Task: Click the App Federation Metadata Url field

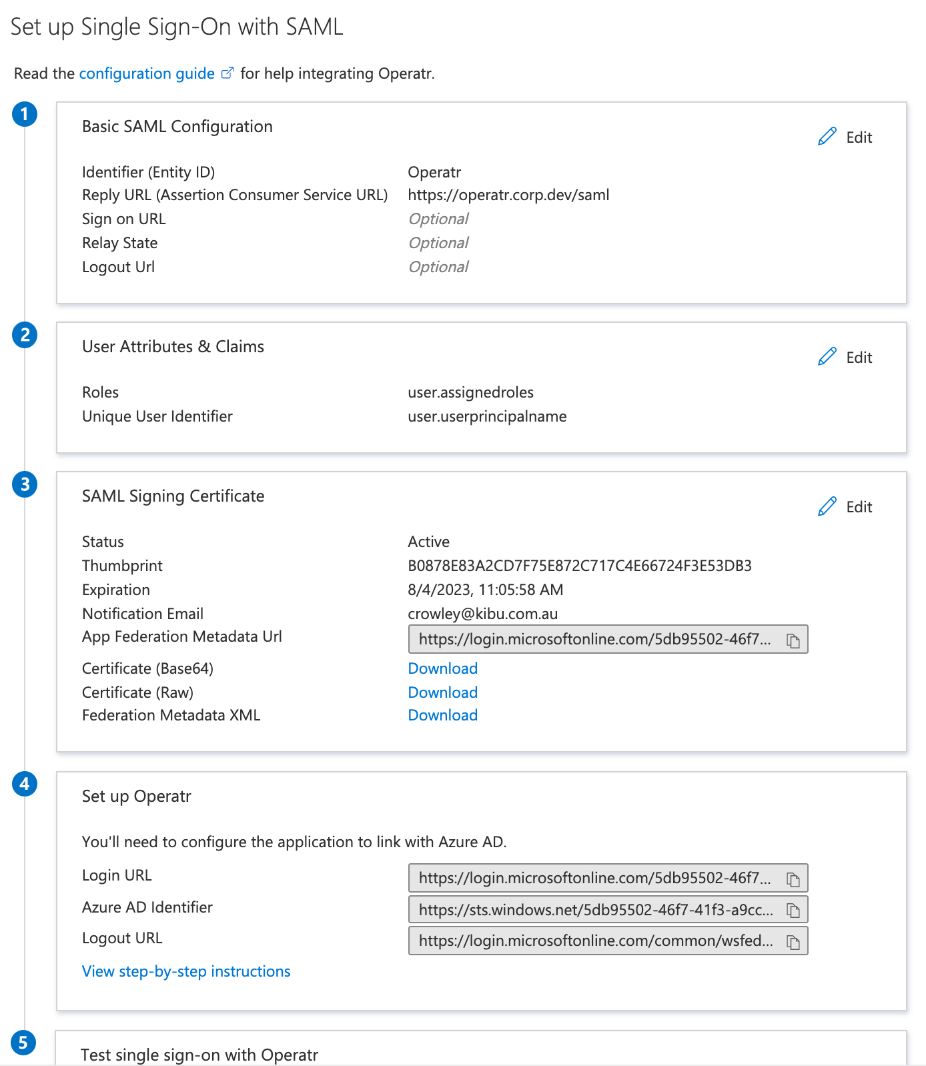Action: [608, 639]
